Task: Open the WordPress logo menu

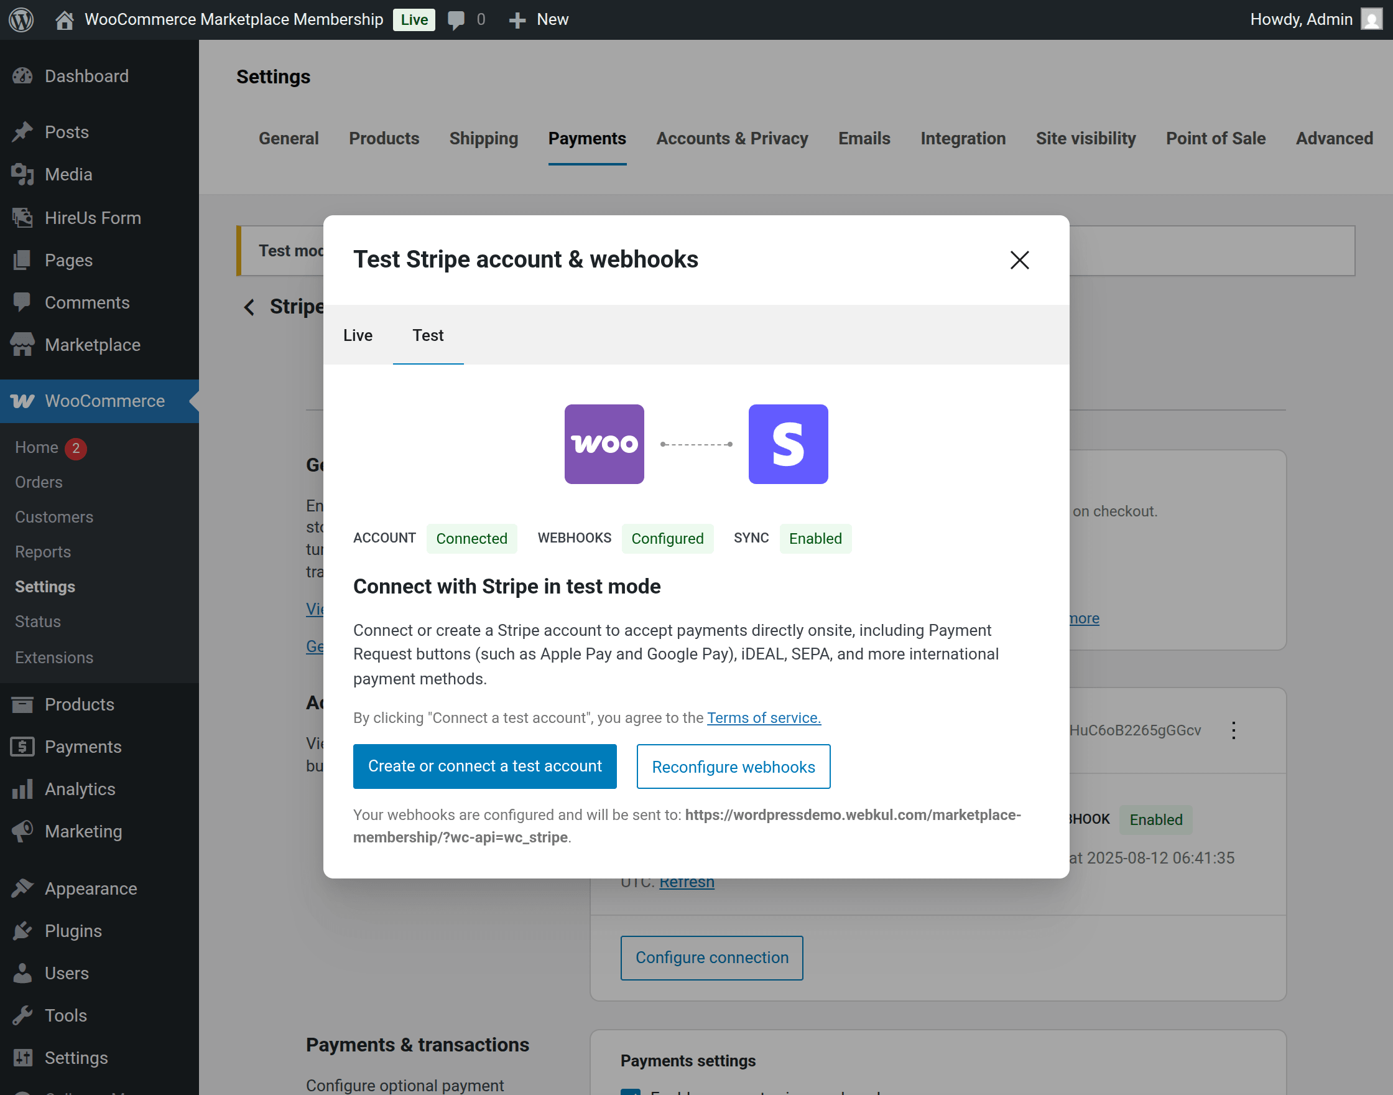Action: [x=21, y=19]
